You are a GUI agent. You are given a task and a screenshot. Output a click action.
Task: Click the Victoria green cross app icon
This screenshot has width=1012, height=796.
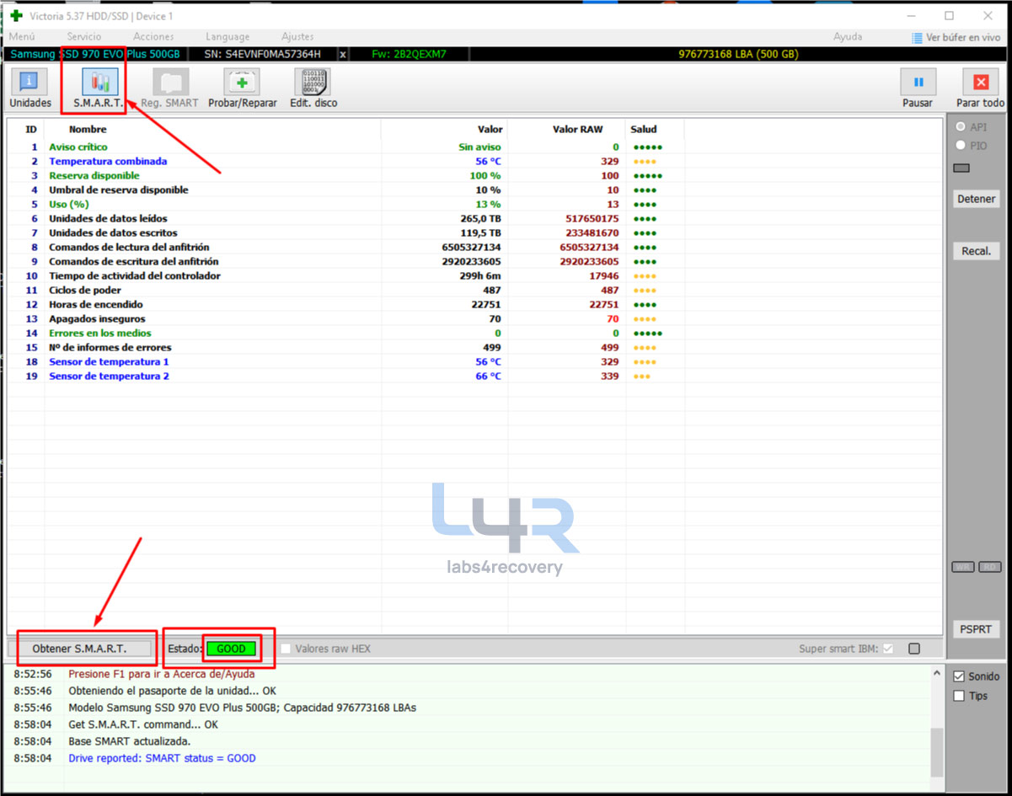[x=16, y=15]
